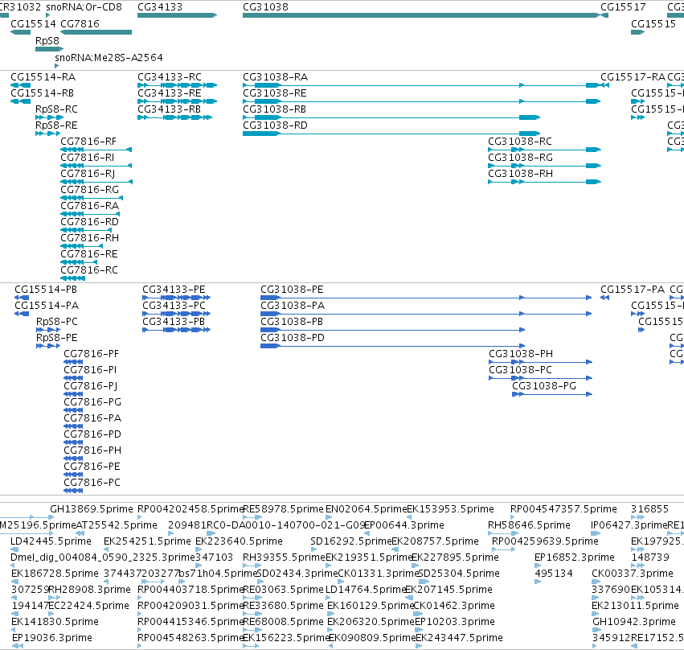This screenshot has height=650, width=684.
Task: Click transcript CG7816-RH
Action: tap(89, 238)
